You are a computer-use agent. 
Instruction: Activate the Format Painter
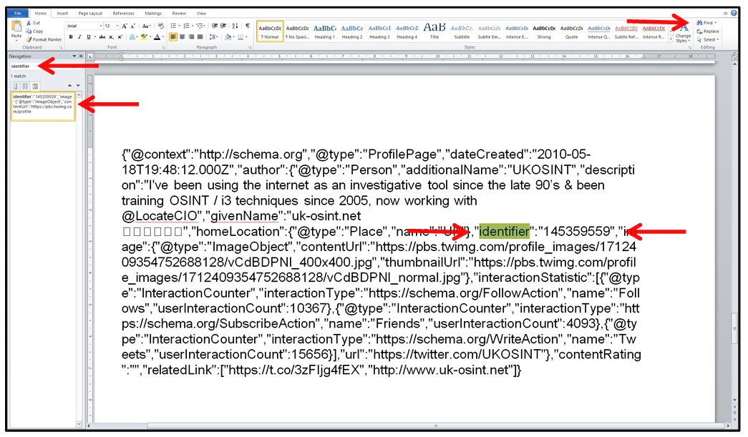coord(44,39)
